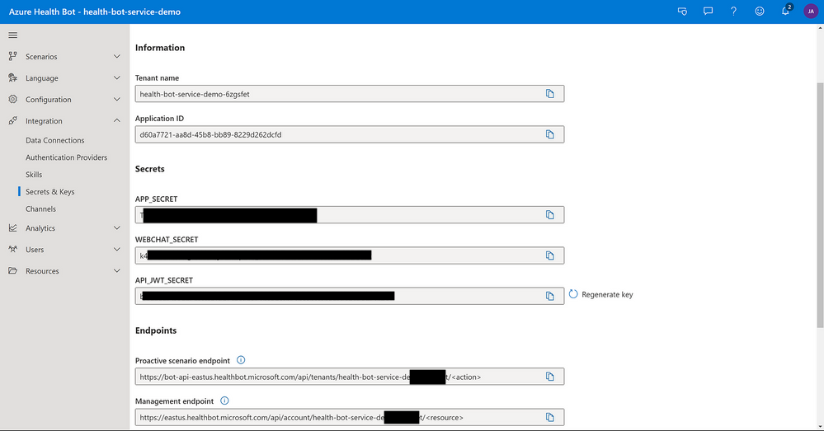Copy the Management endpoint URL

pyautogui.click(x=549, y=417)
